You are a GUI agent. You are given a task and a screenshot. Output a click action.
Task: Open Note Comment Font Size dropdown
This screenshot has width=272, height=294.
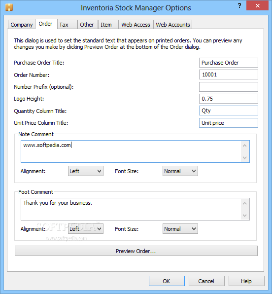tap(180, 171)
